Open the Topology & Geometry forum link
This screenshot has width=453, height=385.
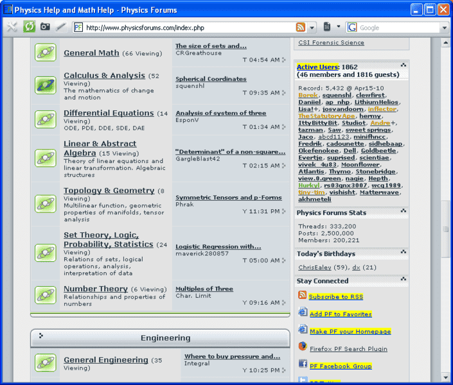(109, 191)
